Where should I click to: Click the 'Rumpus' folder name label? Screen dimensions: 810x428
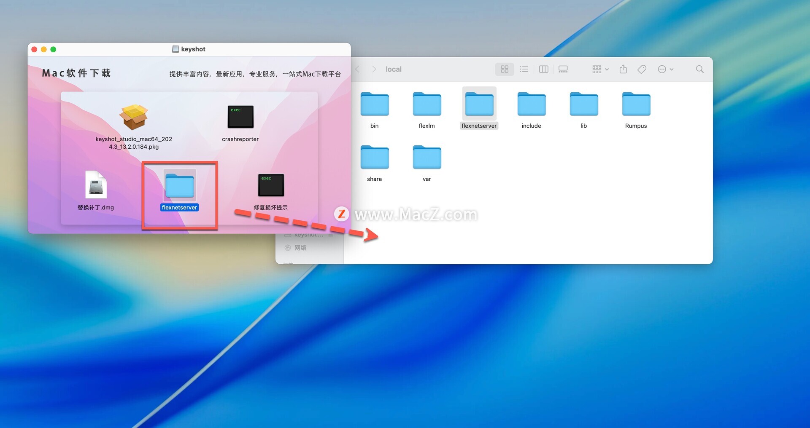click(636, 126)
